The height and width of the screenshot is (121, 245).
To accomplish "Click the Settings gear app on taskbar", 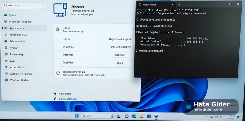I will point(156,116).
